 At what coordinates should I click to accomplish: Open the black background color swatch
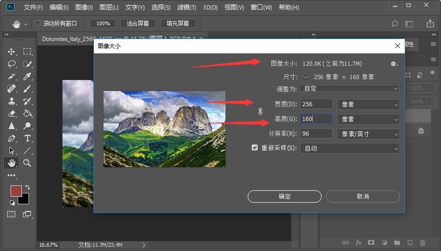25,200
